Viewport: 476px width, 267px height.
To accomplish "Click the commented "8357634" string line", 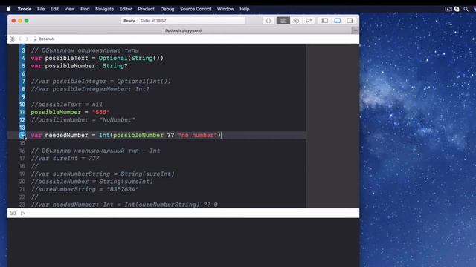I will (x=85, y=189).
